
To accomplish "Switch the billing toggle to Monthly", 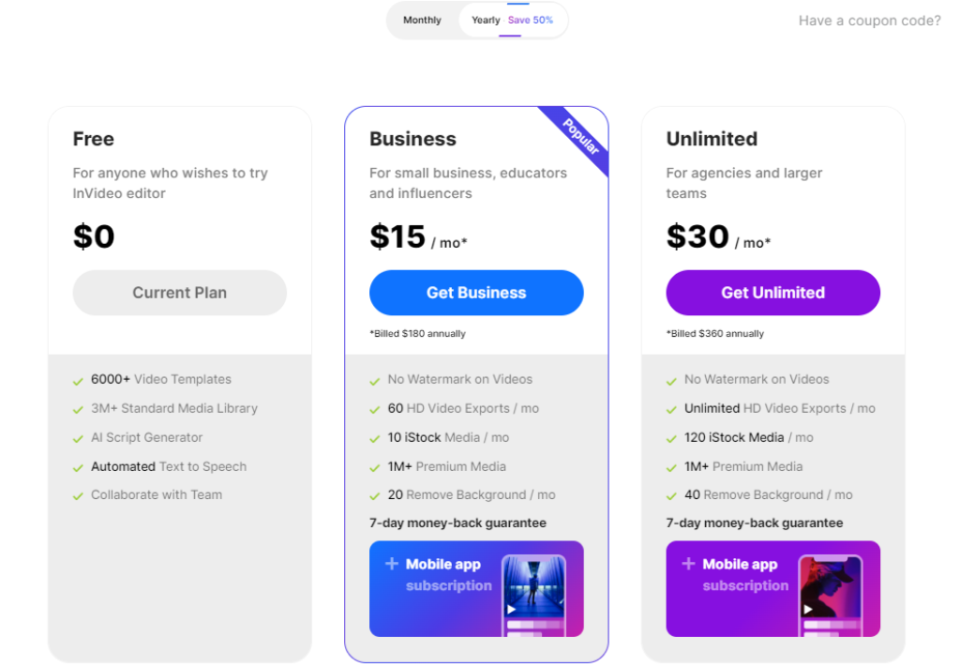I will pos(422,20).
